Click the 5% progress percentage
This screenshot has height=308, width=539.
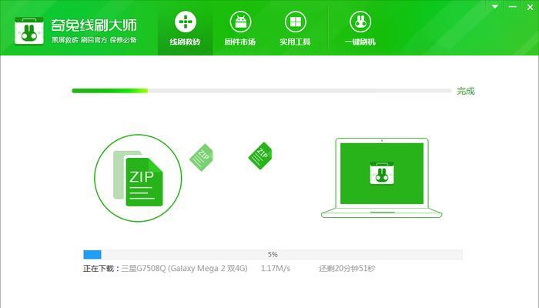coord(273,254)
